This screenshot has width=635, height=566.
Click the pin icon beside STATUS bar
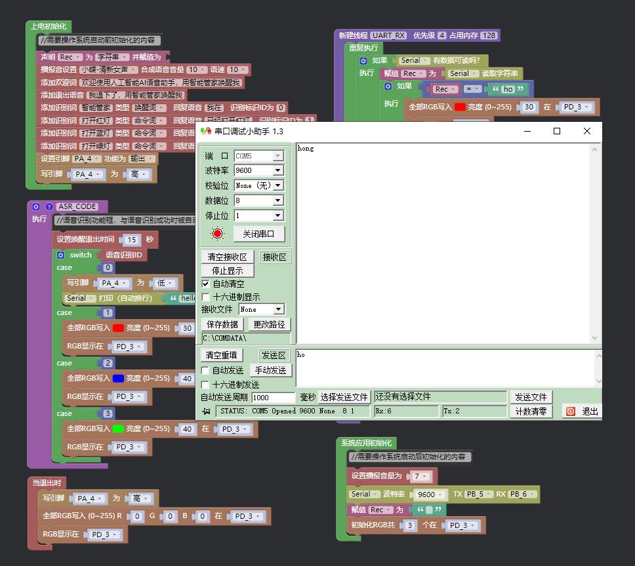click(207, 411)
